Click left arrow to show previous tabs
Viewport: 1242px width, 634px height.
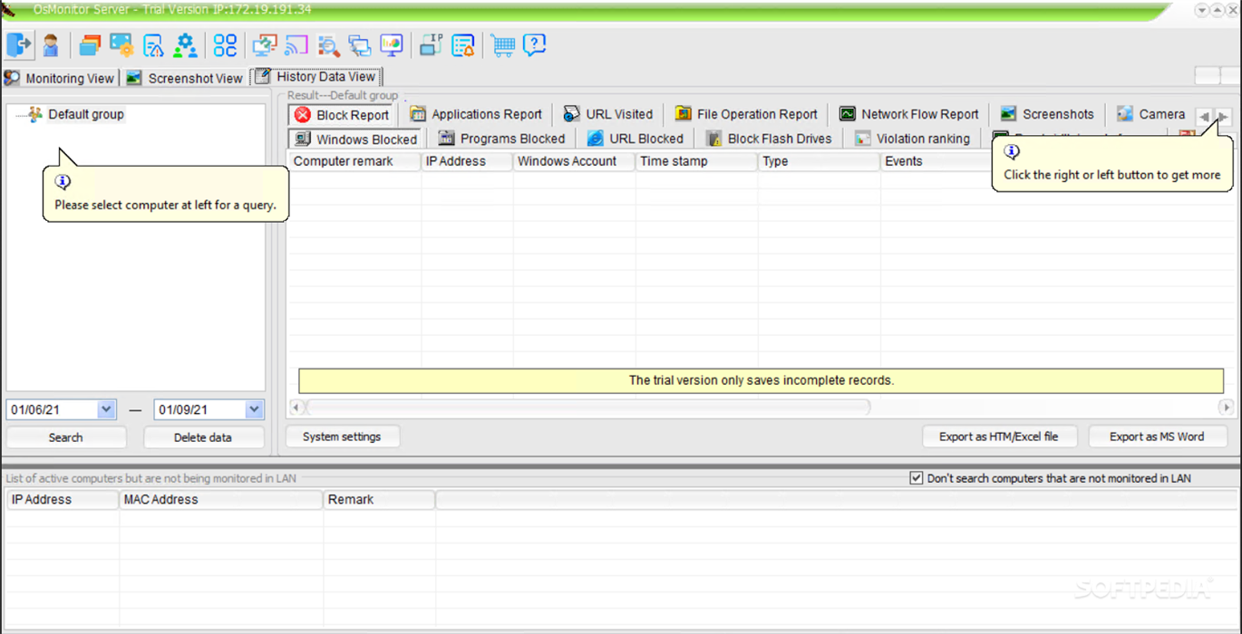1204,117
